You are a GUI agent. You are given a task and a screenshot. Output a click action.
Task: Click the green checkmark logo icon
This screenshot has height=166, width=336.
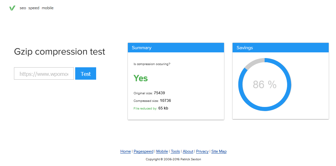[x=12, y=8]
